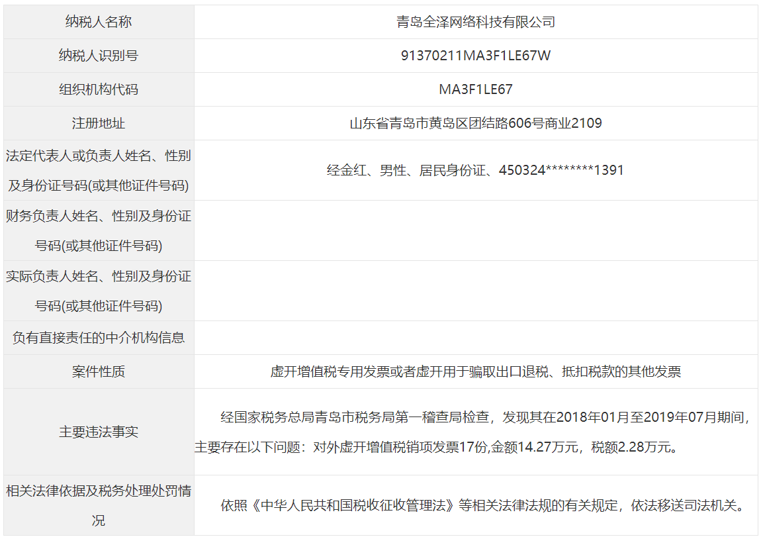Click the 案件性质 label cell
Screen dimensions: 763x539
(99, 371)
